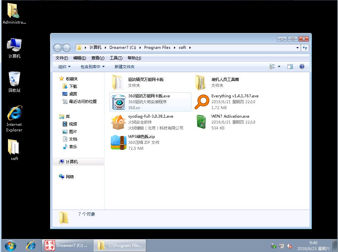Refresh the folder via address bar icon
Image resolution: width=338 pixels, height=252 pixels.
pos(305,48)
